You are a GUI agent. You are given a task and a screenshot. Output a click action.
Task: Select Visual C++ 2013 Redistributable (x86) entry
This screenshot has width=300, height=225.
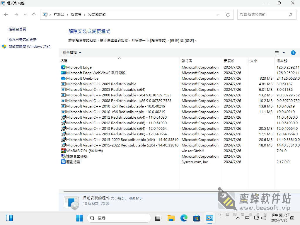[117, 134]
